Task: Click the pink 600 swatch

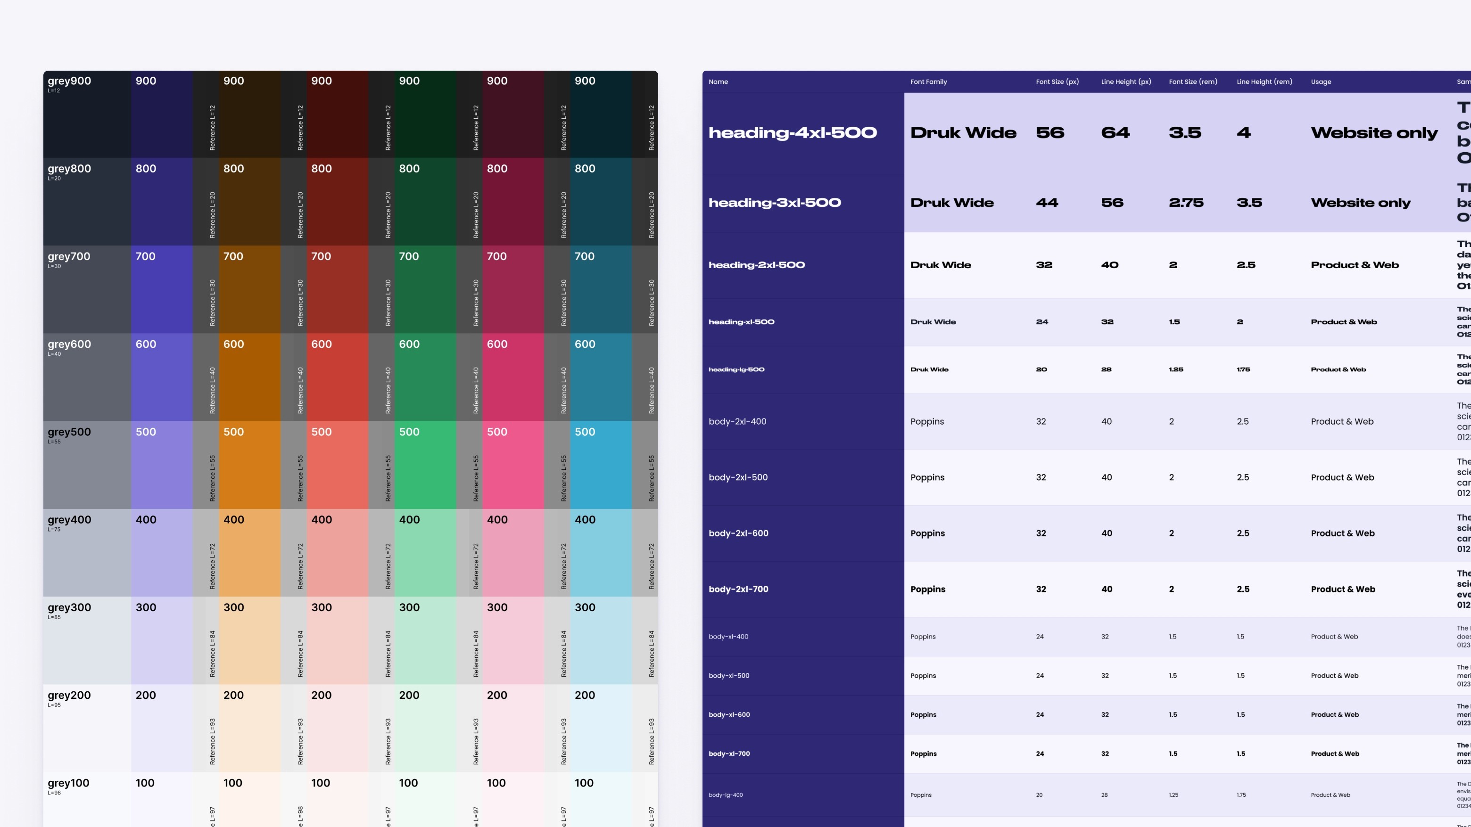Action: [514, 378]
